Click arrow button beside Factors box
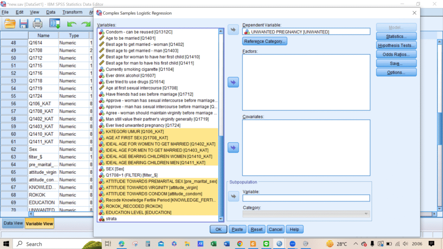Viewport: 443px width, 249px height. pos(233,82)
